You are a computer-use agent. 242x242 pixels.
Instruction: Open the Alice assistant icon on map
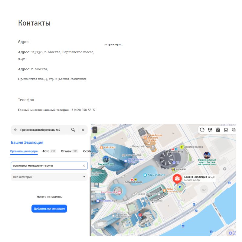tap(202, 130)
